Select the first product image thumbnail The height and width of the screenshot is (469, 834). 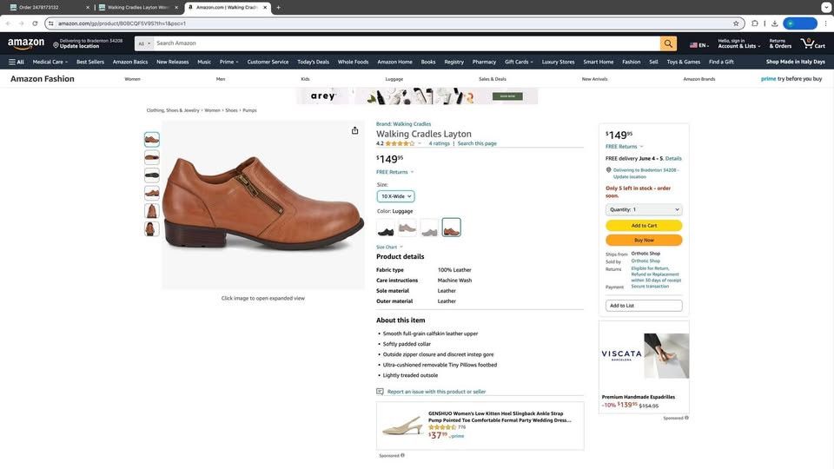pyautogui.click(x=151, y=139)
